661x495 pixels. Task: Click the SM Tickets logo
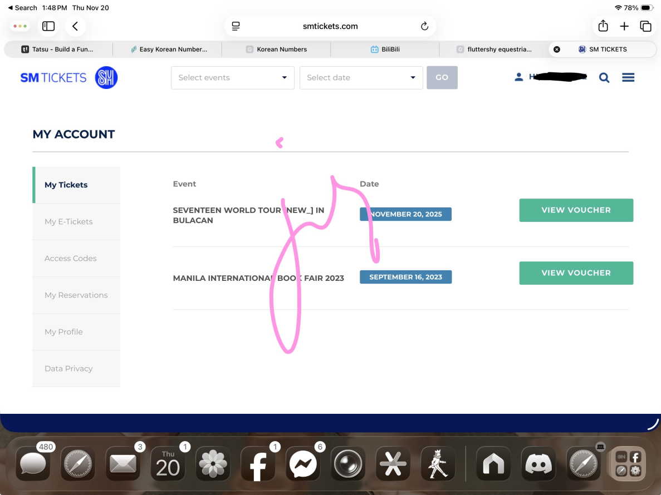(69, 78)
